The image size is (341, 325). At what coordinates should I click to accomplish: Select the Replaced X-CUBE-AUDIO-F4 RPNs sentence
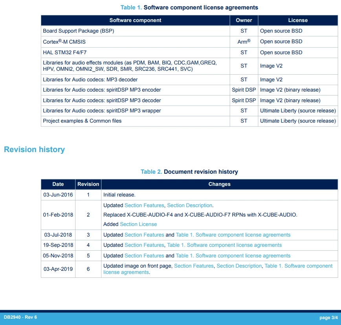pos(200,215)
